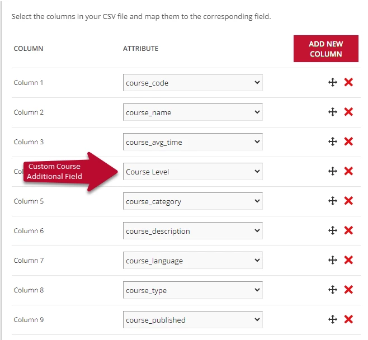Click the move icon for Column 9
Viewport: 368px width, 340px height.
point(332,319)
